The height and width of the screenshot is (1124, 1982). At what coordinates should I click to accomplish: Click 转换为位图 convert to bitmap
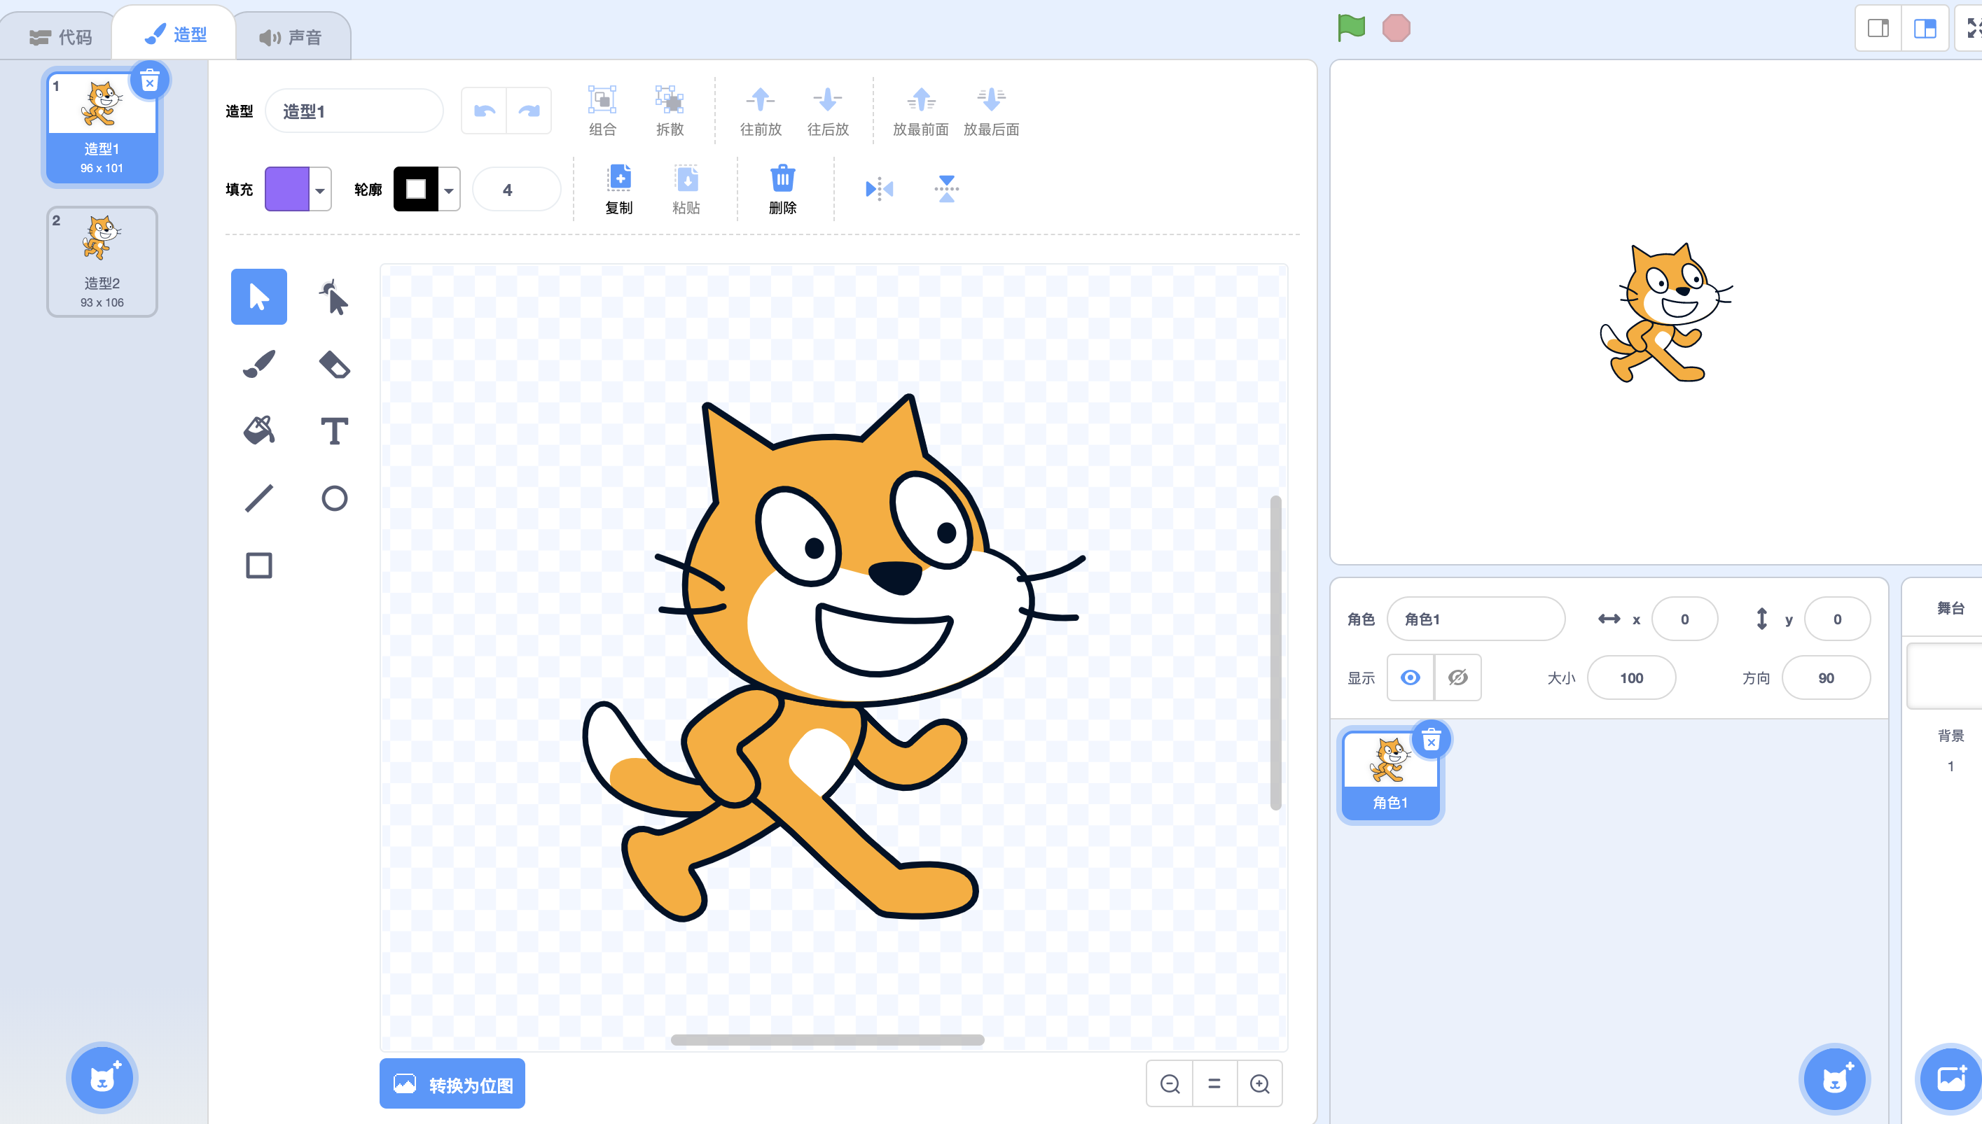(x=452, y=1084)
